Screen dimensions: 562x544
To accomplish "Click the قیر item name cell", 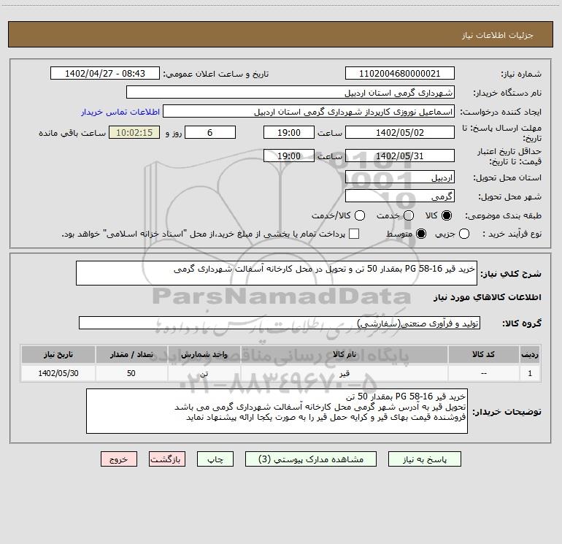I will pos(344,373).
